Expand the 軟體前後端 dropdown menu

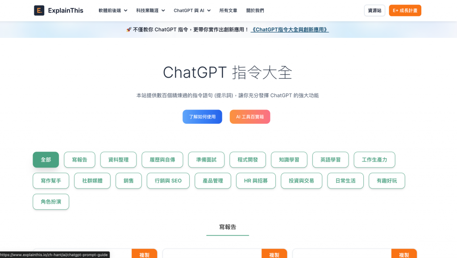click(113, 10)
